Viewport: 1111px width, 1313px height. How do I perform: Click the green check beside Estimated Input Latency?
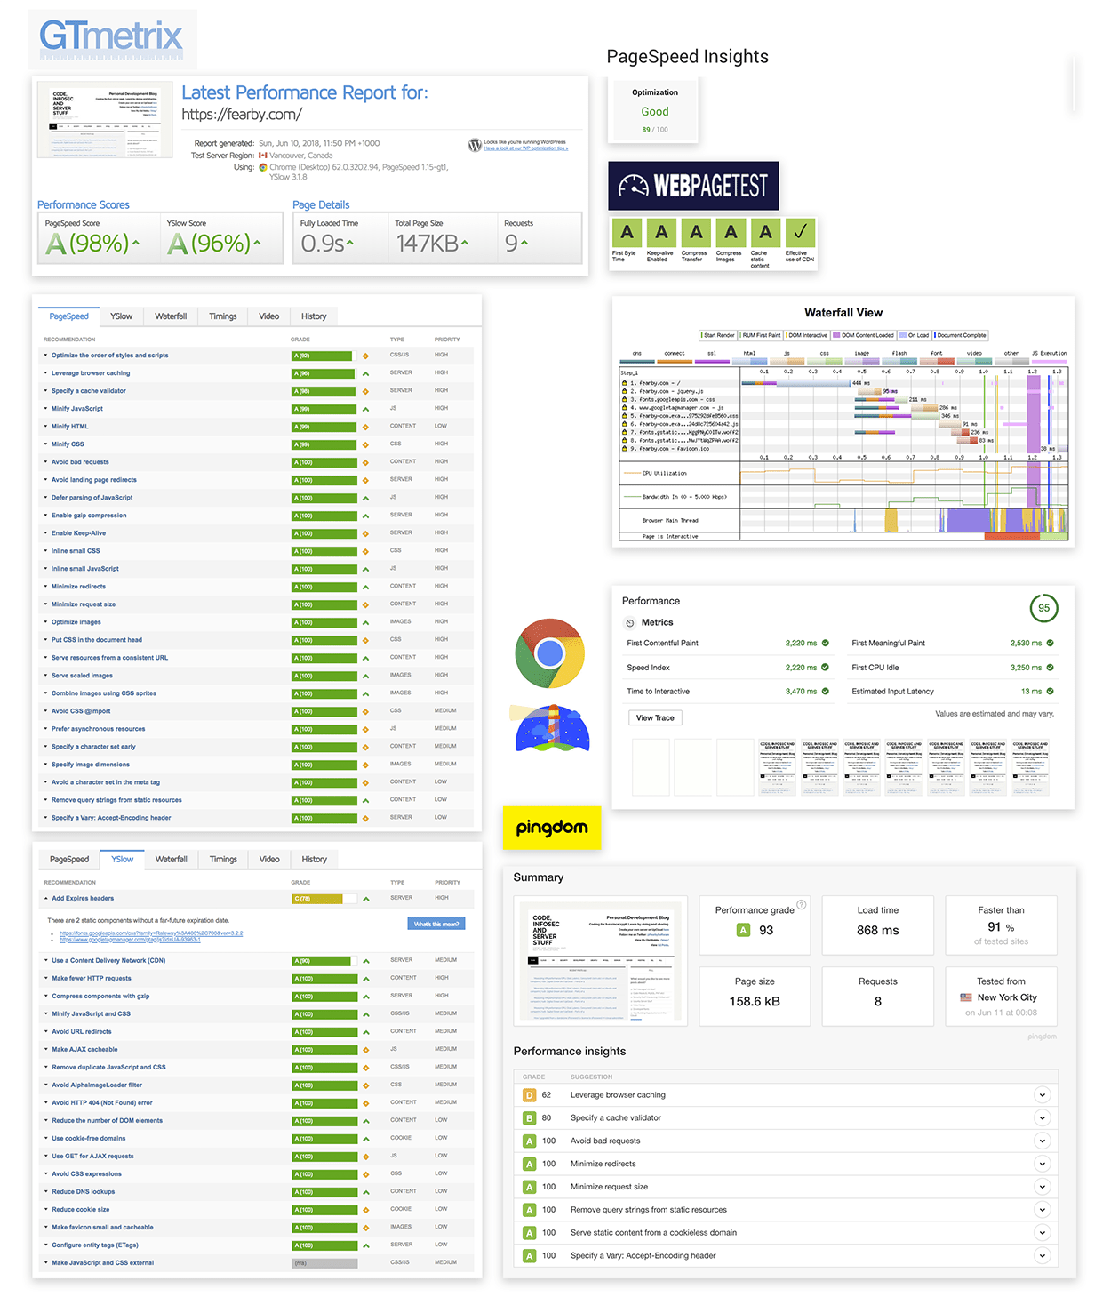pos(1051,691)
